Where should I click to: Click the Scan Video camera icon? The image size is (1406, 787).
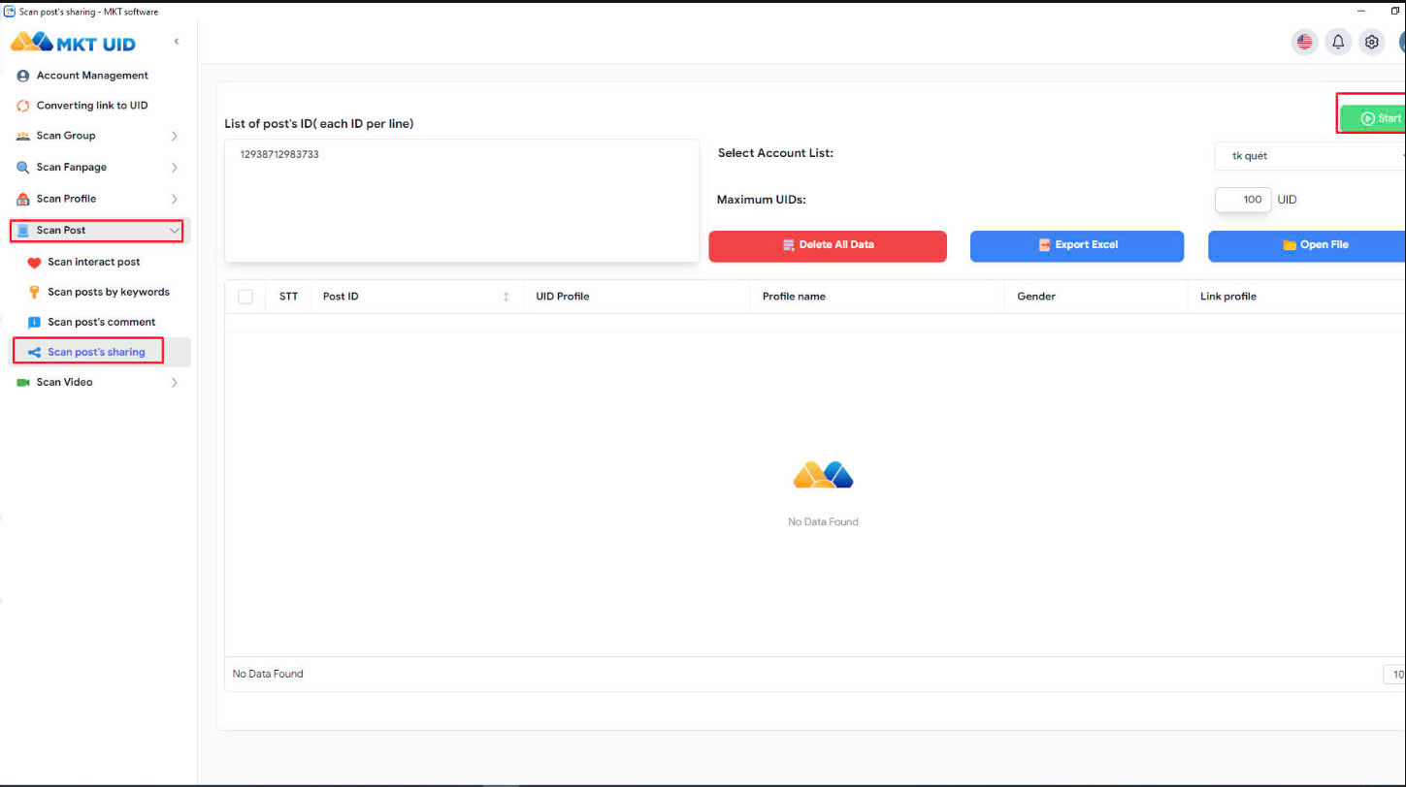coord(23,383)
